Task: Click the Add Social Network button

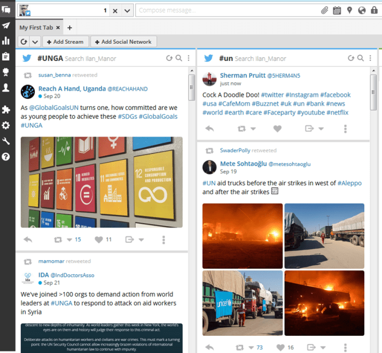Action: 123,42
